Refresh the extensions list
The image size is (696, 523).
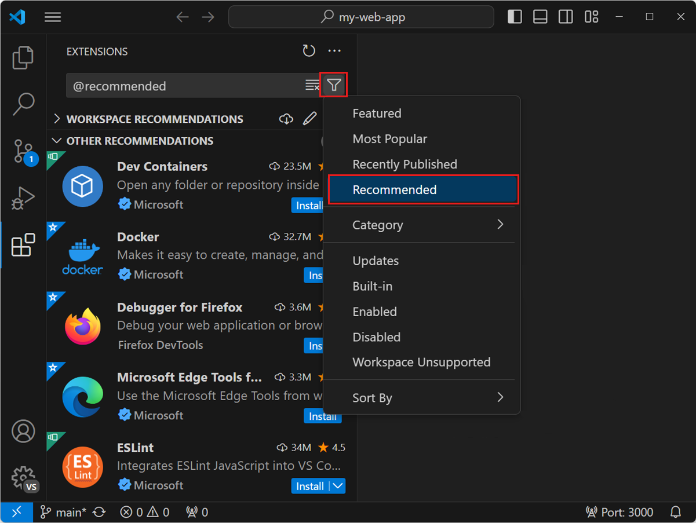309,51
